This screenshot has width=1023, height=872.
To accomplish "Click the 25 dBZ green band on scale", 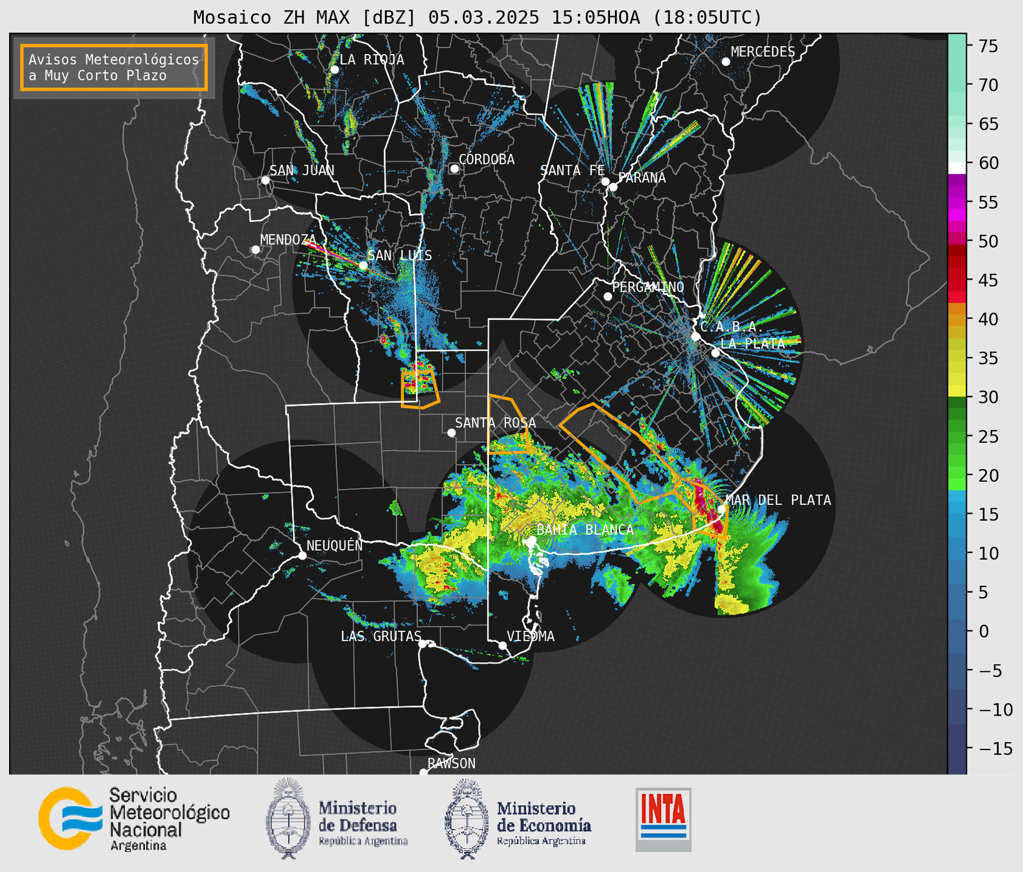I will tap(957, 436).
